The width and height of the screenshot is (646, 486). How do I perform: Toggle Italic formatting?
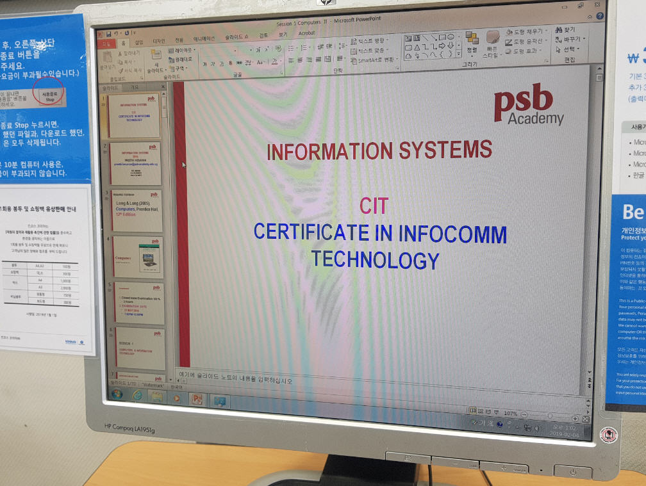coord(213,64)
